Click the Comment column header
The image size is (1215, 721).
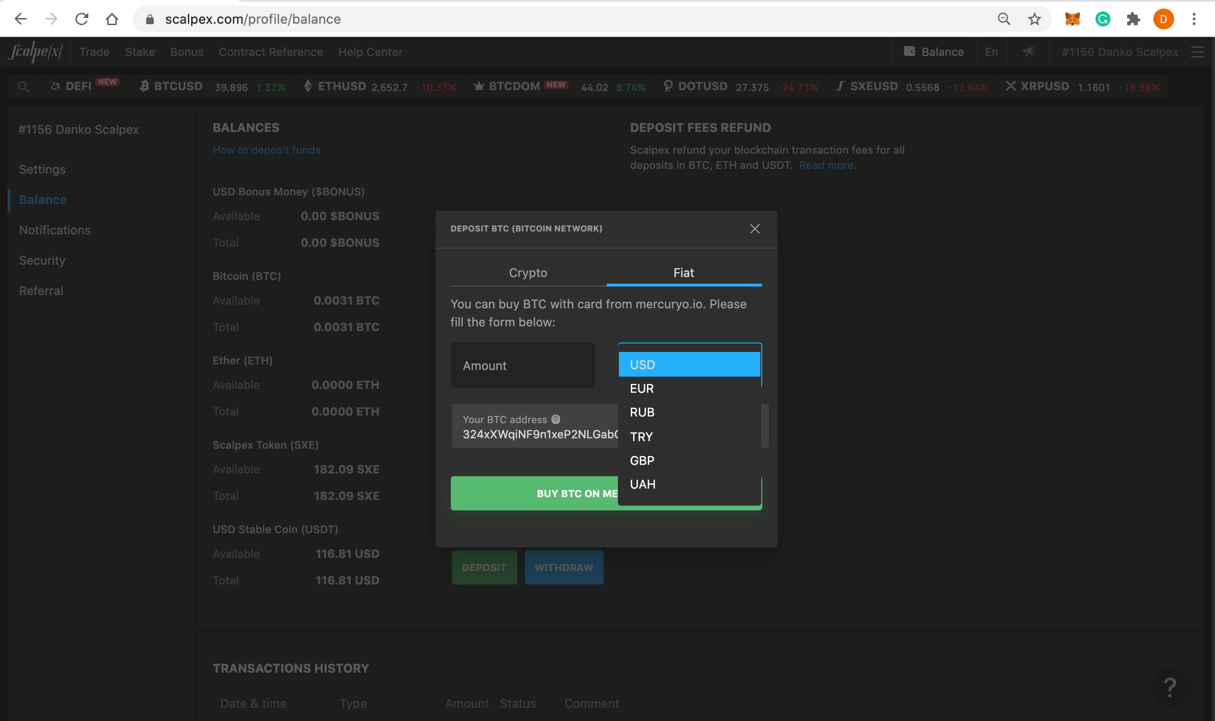point(591,703)
